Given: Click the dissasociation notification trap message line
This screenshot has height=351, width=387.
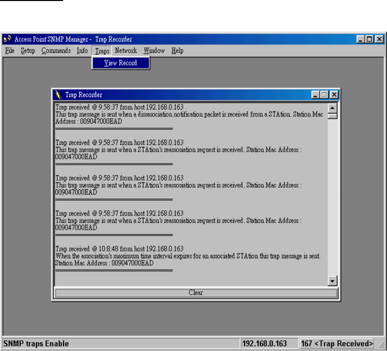Looking at the screenshot, I should (x=189, y=114).
